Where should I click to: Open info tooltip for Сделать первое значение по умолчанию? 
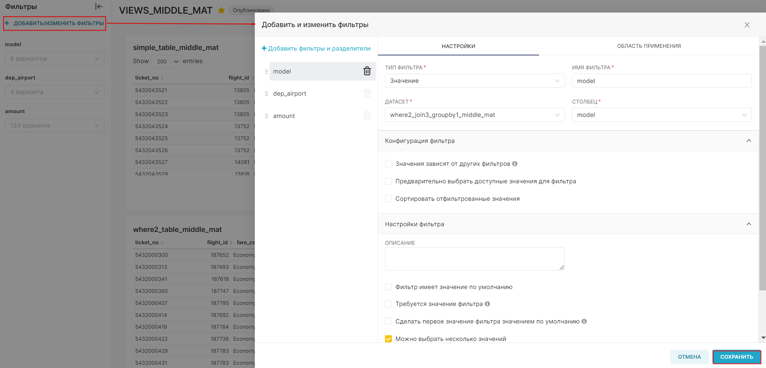pyautogui.click(x=584, y=321)
